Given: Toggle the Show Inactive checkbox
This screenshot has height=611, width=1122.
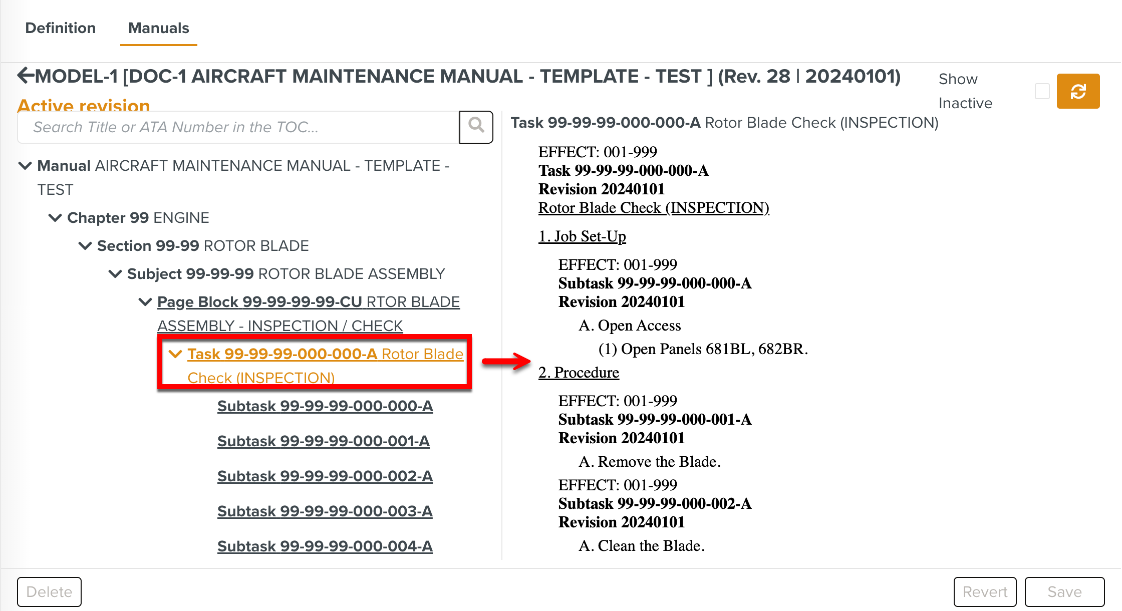Looking at the screenshot, I should pyautogui.click(x=1042, y=91).
